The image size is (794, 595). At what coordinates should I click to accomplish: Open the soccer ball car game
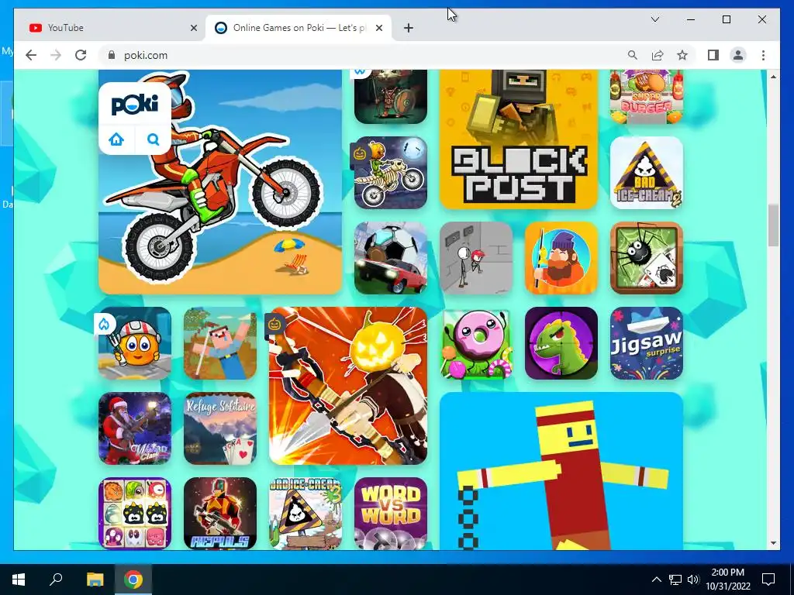point(391,258)
